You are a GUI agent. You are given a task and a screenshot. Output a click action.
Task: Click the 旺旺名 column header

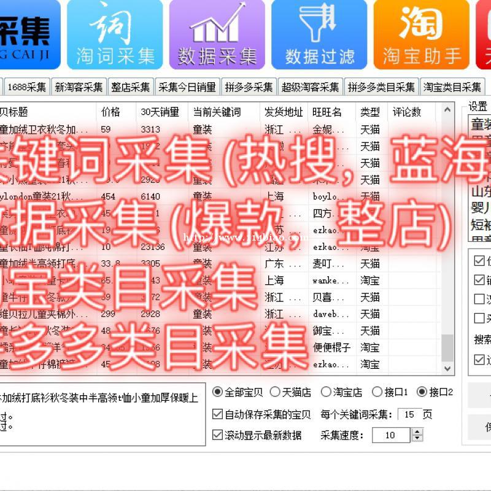(331, 112)
